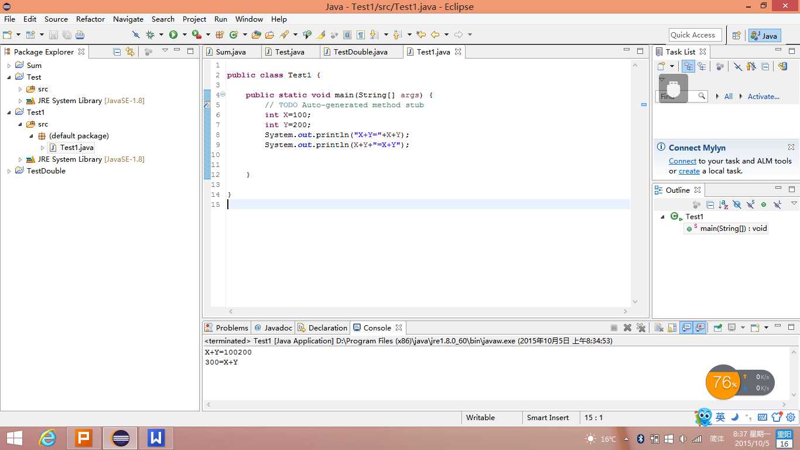The height and width of the screenshot is (450, 800).
Task: Click the Java perspective button
Action: click(764, 36)
